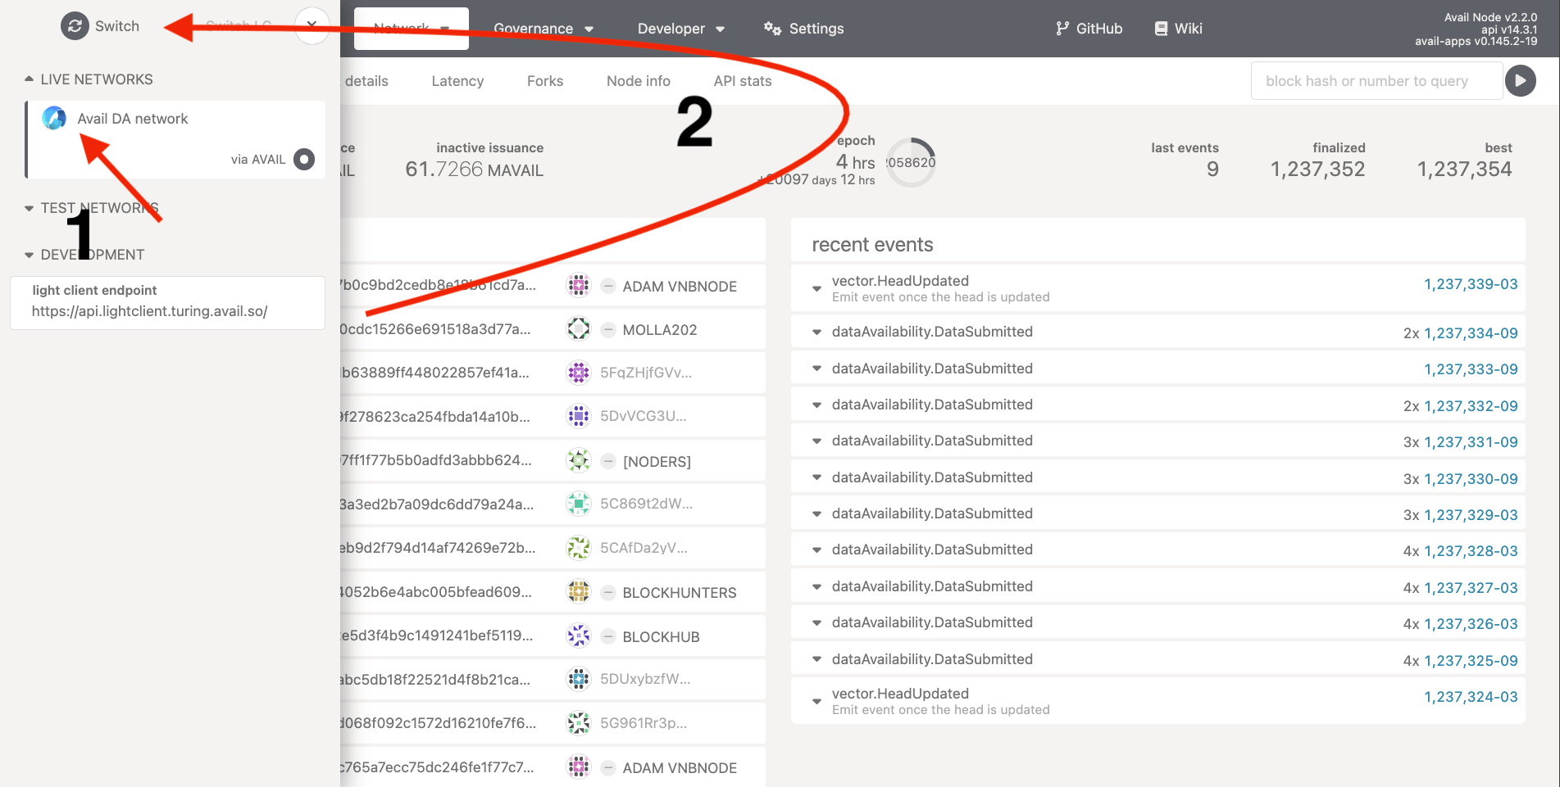Click the GitHub branch icon
The width and height of the screenshot is (1560, 787).
(1062, 29)
